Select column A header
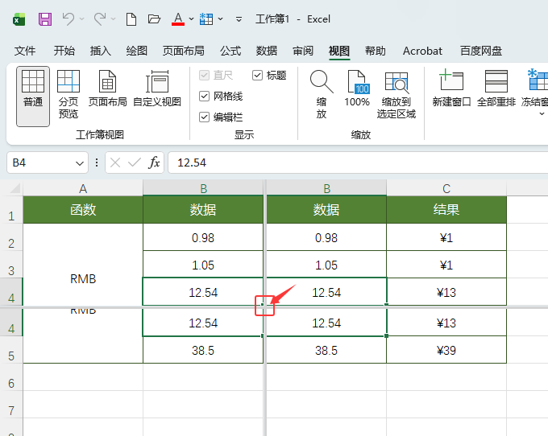 pyautogui.click(x=83, y=189)
